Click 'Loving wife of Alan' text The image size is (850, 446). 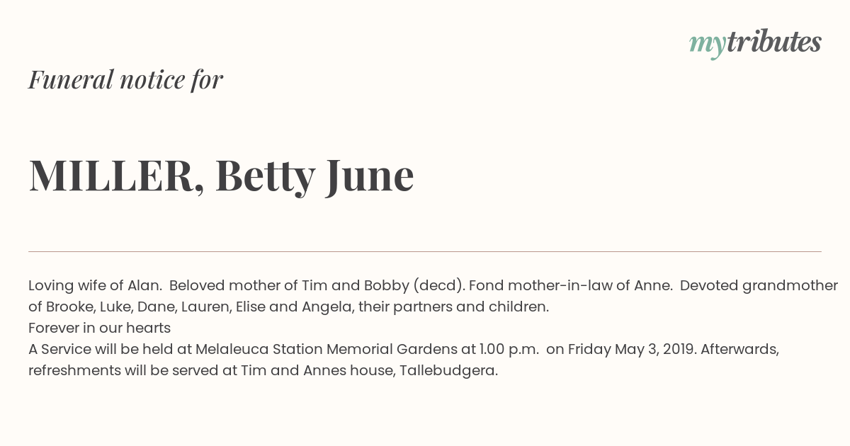click(94, 285)
